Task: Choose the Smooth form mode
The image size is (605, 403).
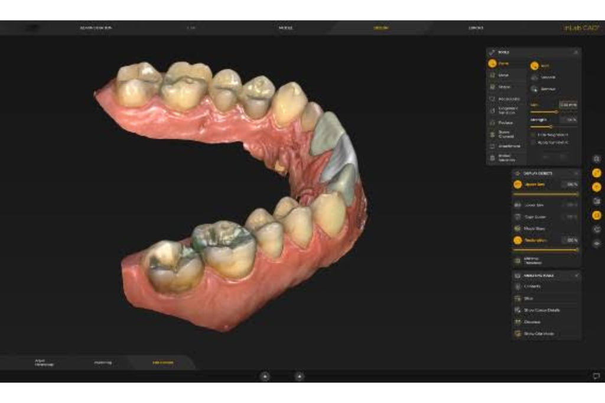Action: (x=544, y=77)
